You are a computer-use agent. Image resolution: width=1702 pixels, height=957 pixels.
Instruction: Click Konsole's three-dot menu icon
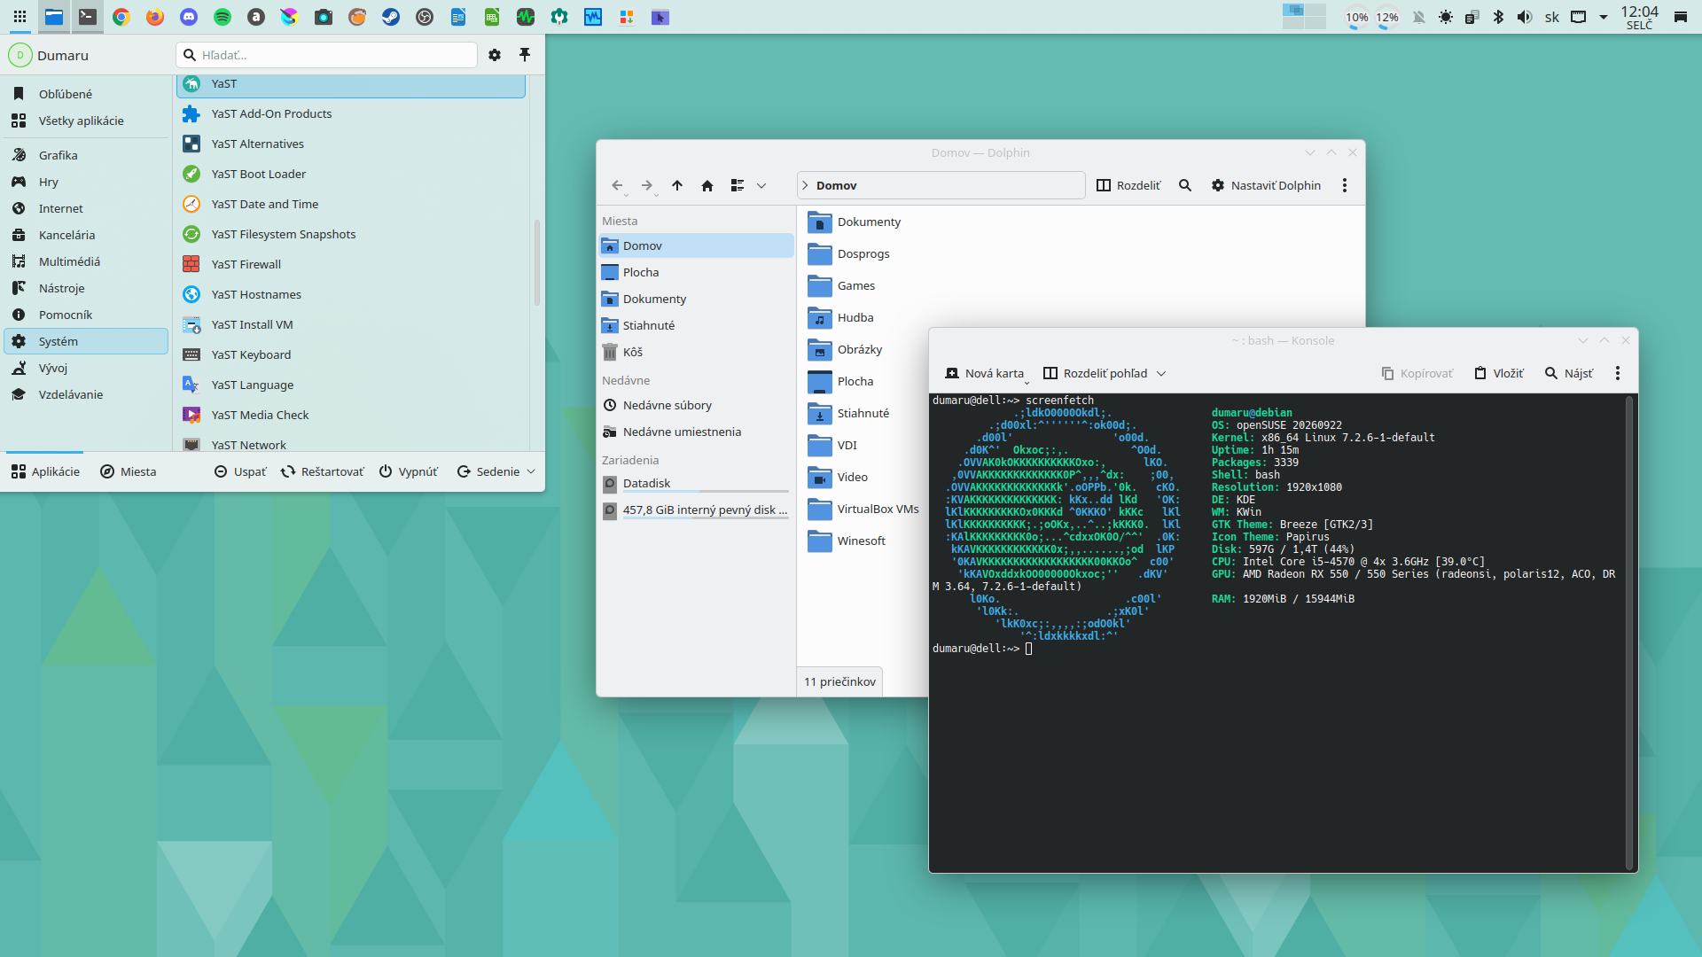[1618, 373]
